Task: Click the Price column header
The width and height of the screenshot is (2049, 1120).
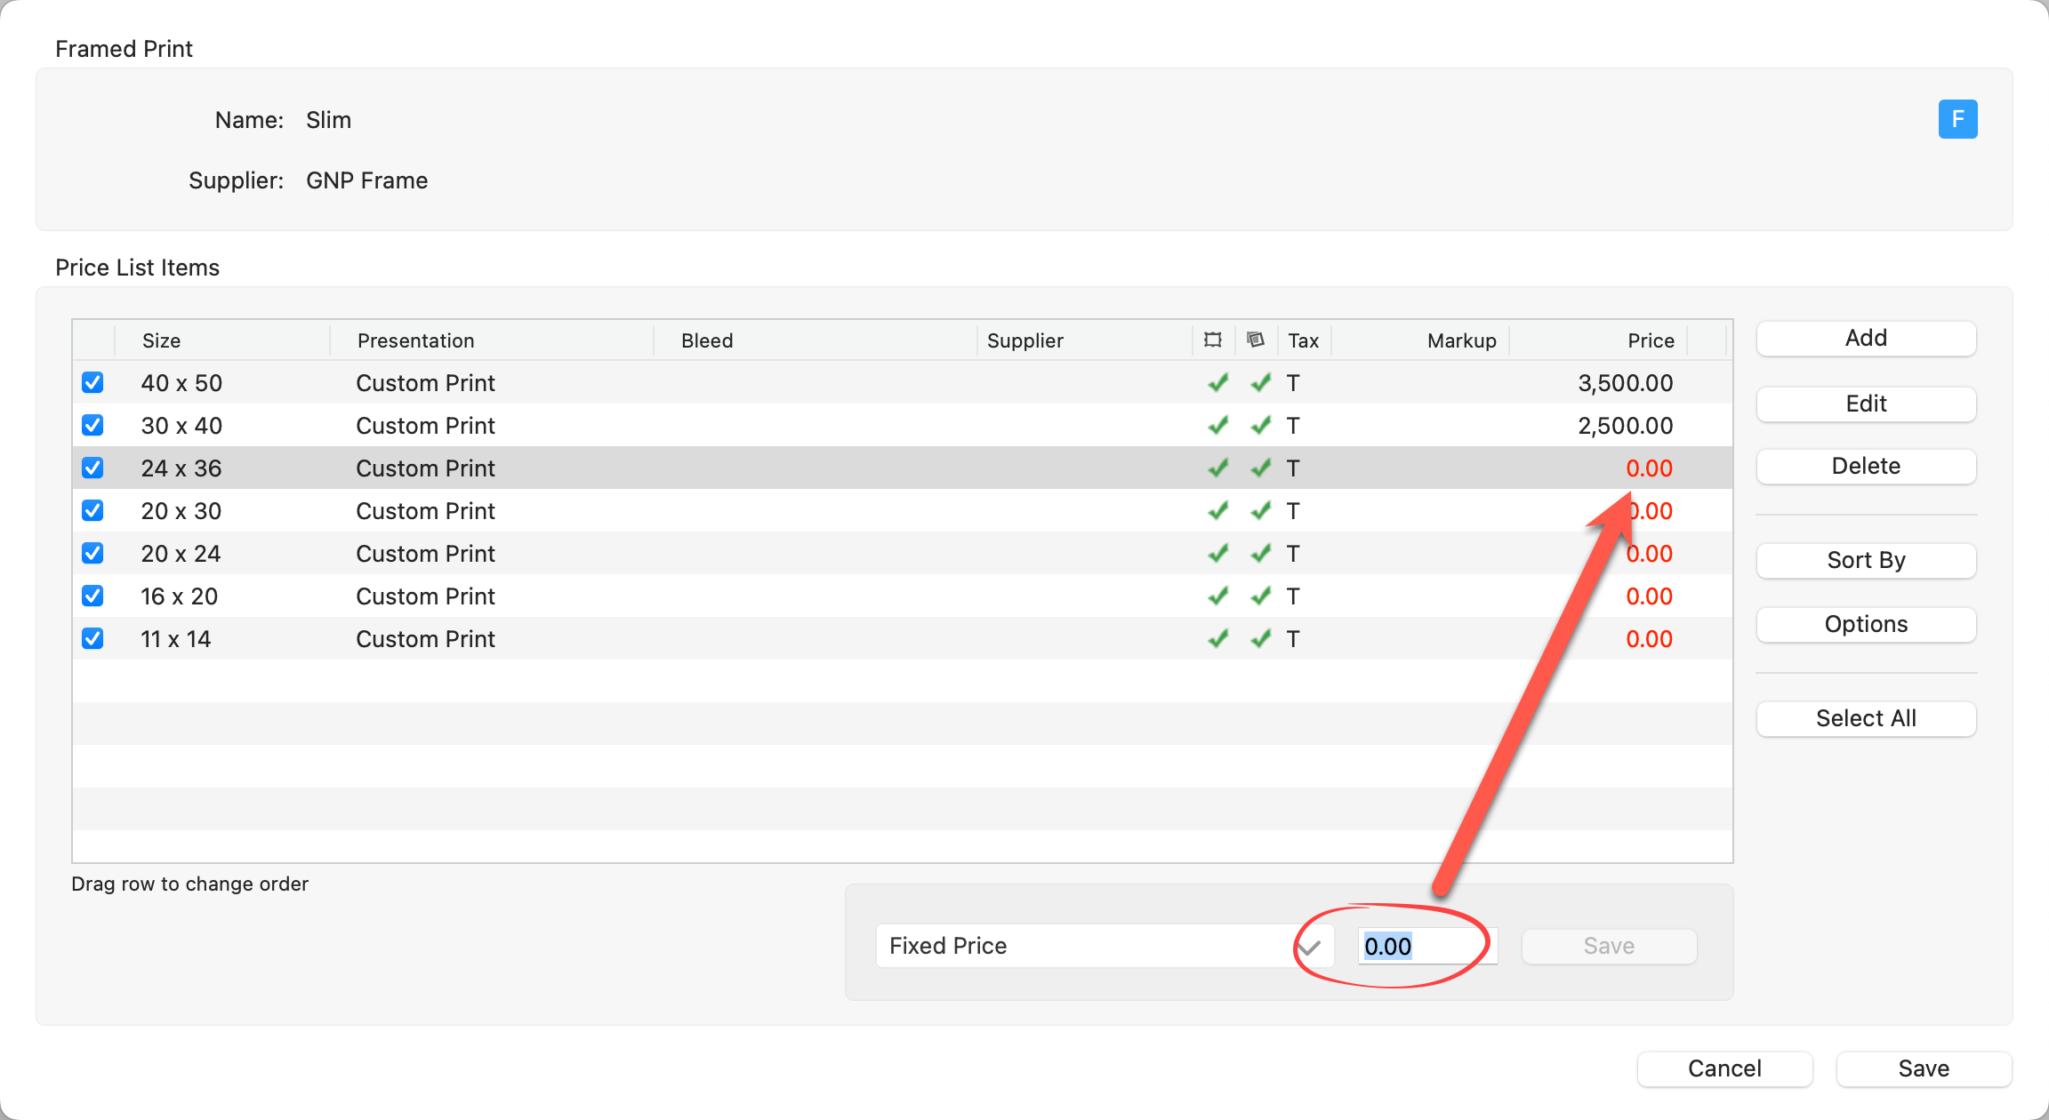Action: click(1651, 340)
